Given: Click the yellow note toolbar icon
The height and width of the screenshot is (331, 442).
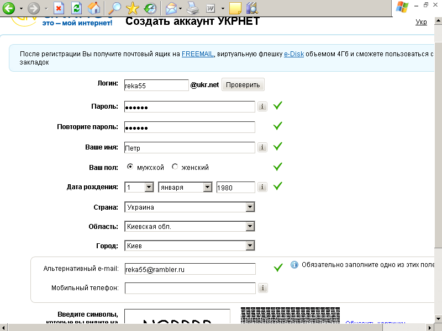Looking at the screenshot, I should tap(235, 8).
